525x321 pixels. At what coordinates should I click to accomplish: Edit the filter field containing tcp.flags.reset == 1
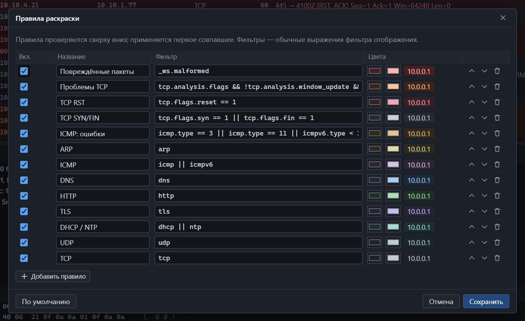[258, 102]
